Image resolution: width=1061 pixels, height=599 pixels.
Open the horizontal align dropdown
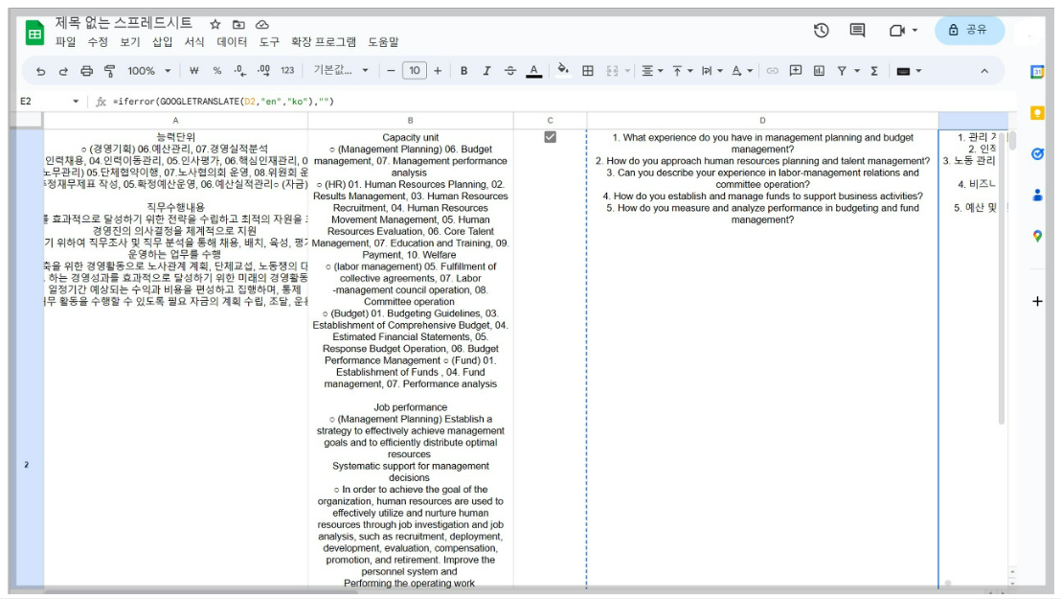point(652,71)
